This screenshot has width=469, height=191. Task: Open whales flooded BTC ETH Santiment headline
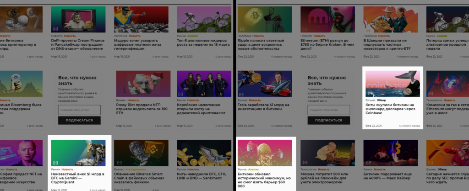[200, 176]
